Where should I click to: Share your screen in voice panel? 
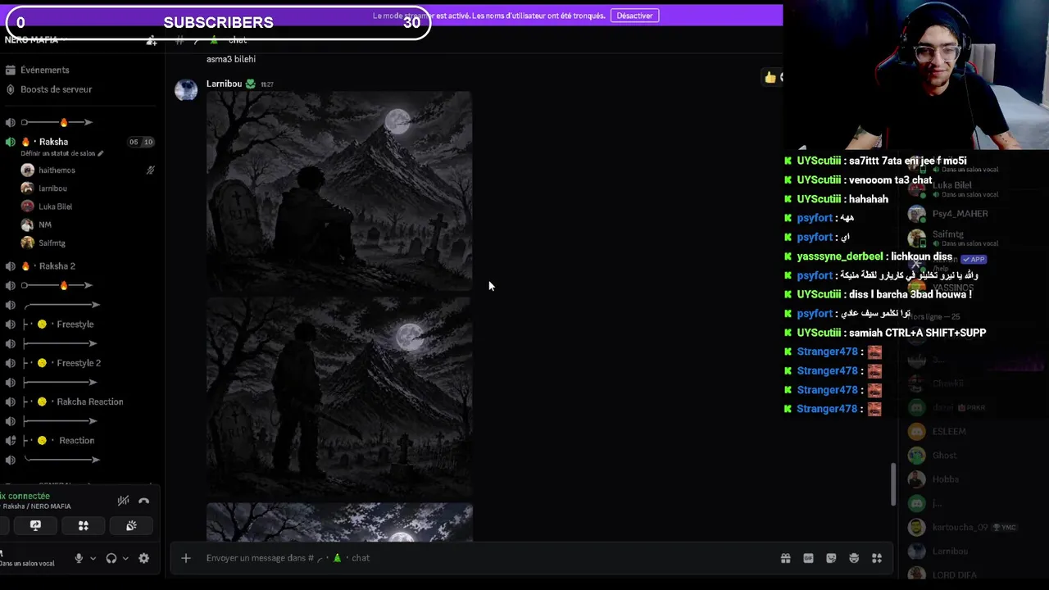(x=35, y=526)
